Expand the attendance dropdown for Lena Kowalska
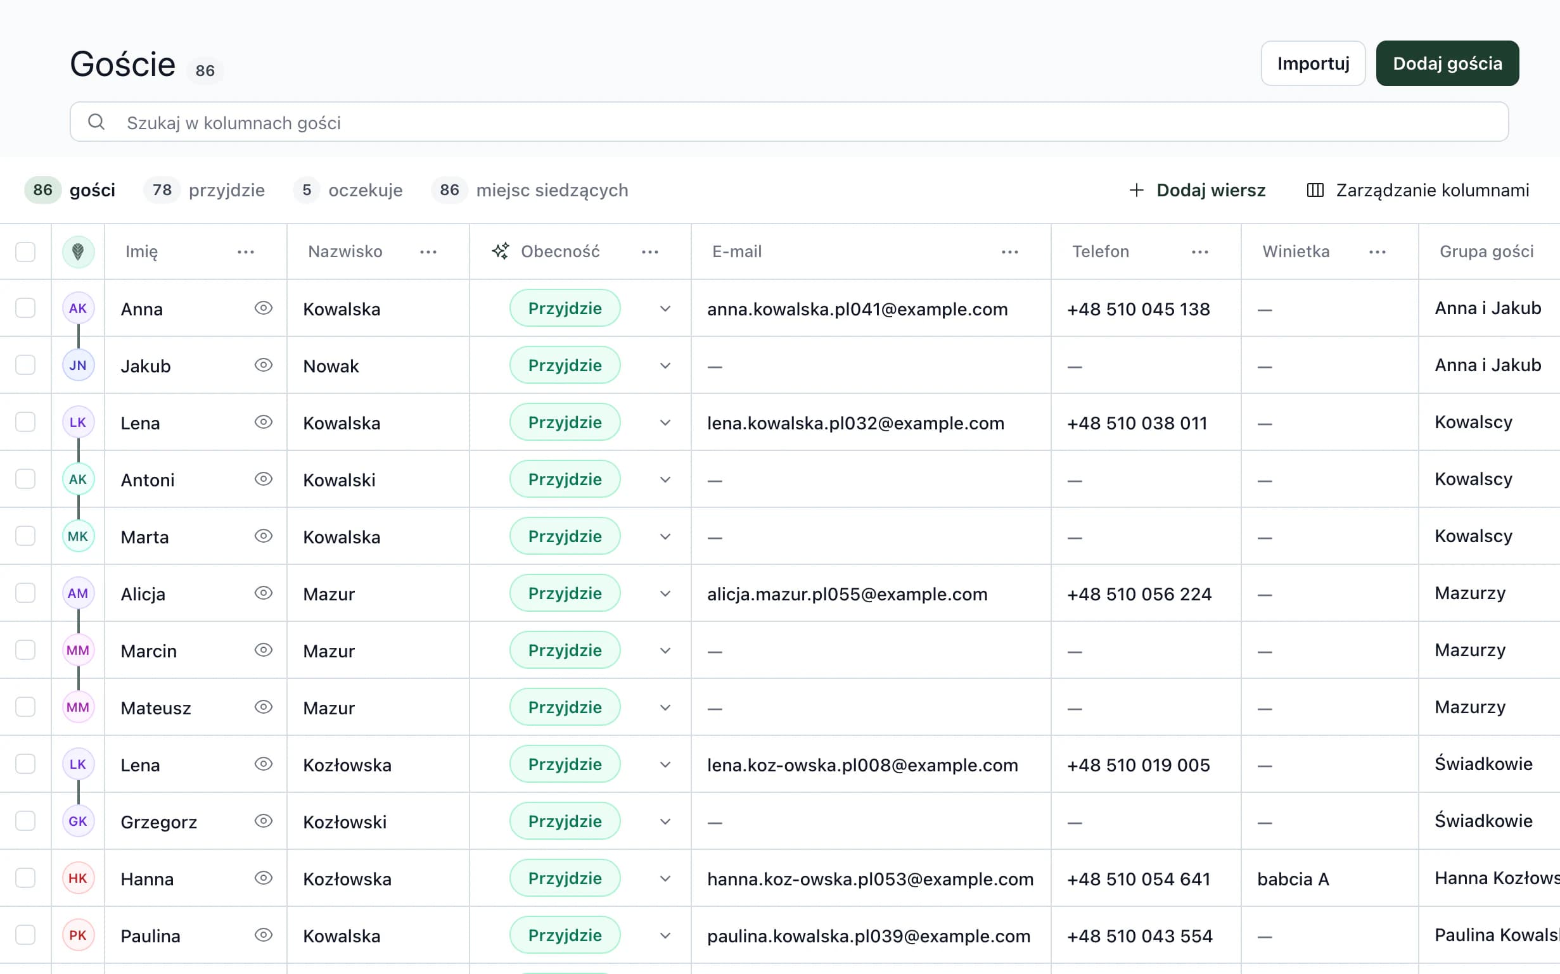The image size is (1560, 974). coord(665,422)
